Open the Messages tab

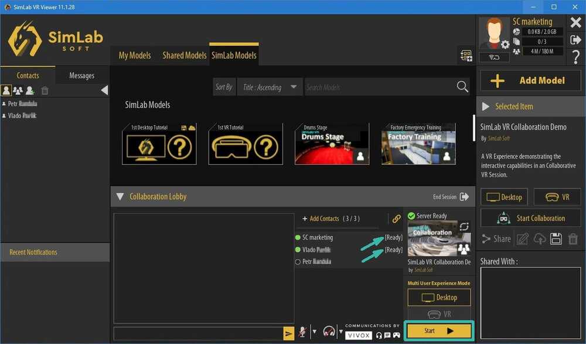tap(81, 75)
